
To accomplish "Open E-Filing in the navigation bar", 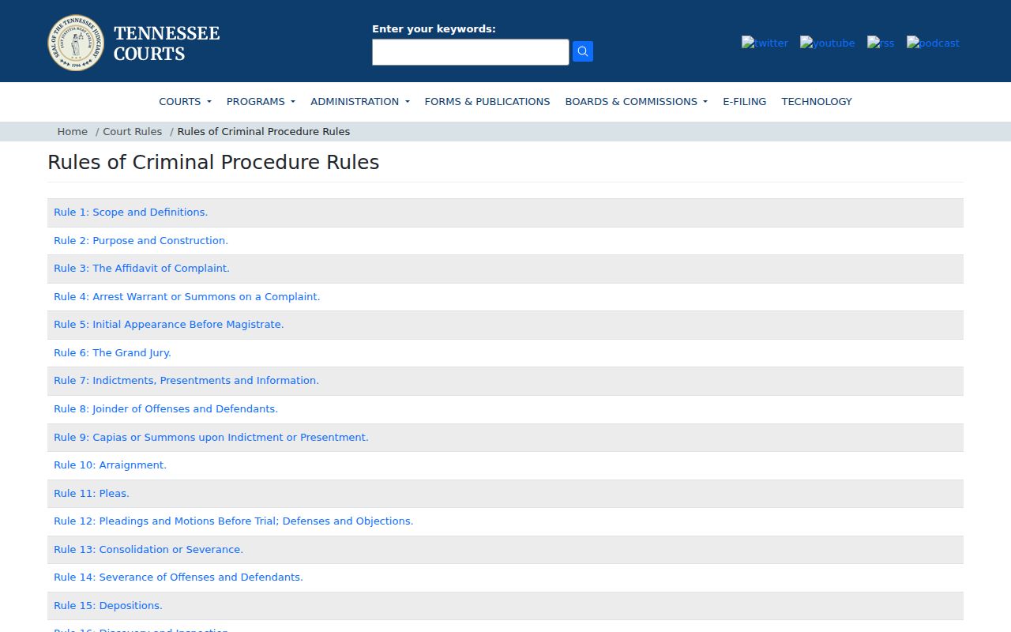I will [744, 101].
